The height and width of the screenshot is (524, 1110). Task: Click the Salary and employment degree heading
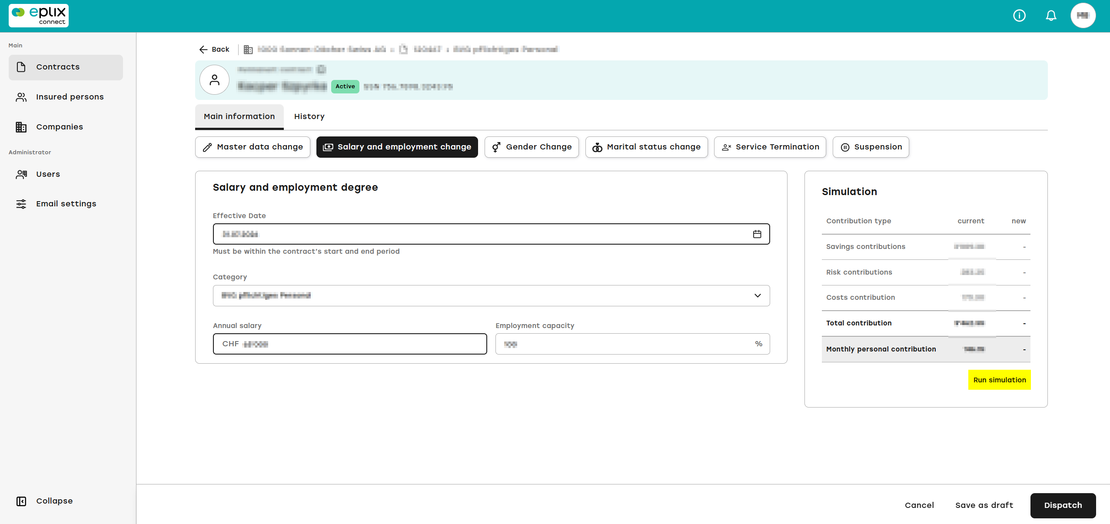(295, 187)
